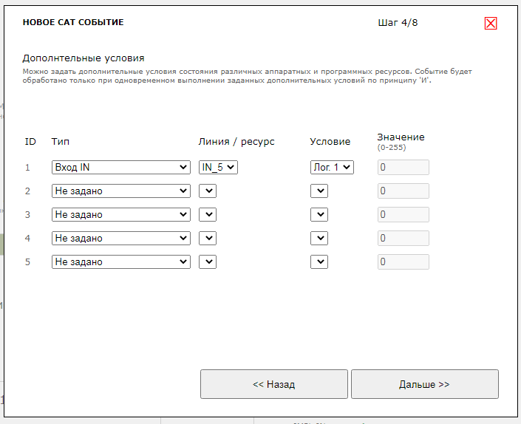Image resolution: width=521 pixels, height=424 pixels.
Task: Open the Тип dropdown showing Вход IN
Action: 121,168
